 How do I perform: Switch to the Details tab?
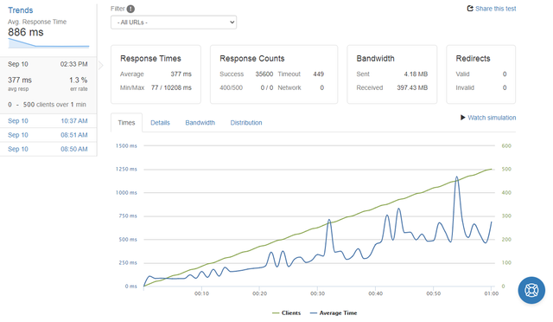[x=160, y=123]
